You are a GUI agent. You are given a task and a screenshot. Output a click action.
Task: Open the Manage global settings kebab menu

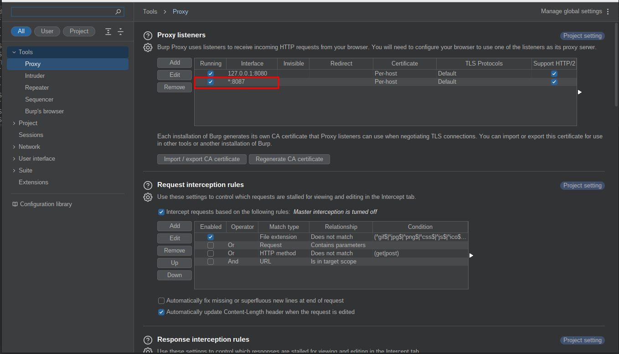pyautogui.click(x=608, y=11)
